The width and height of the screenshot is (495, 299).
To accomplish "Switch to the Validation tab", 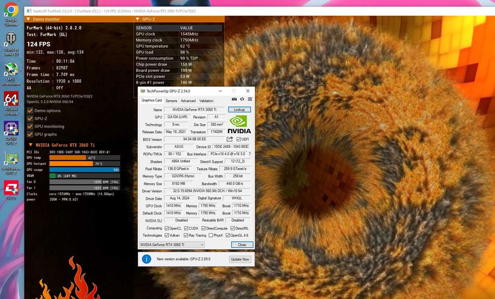I will tap(206, 101).
